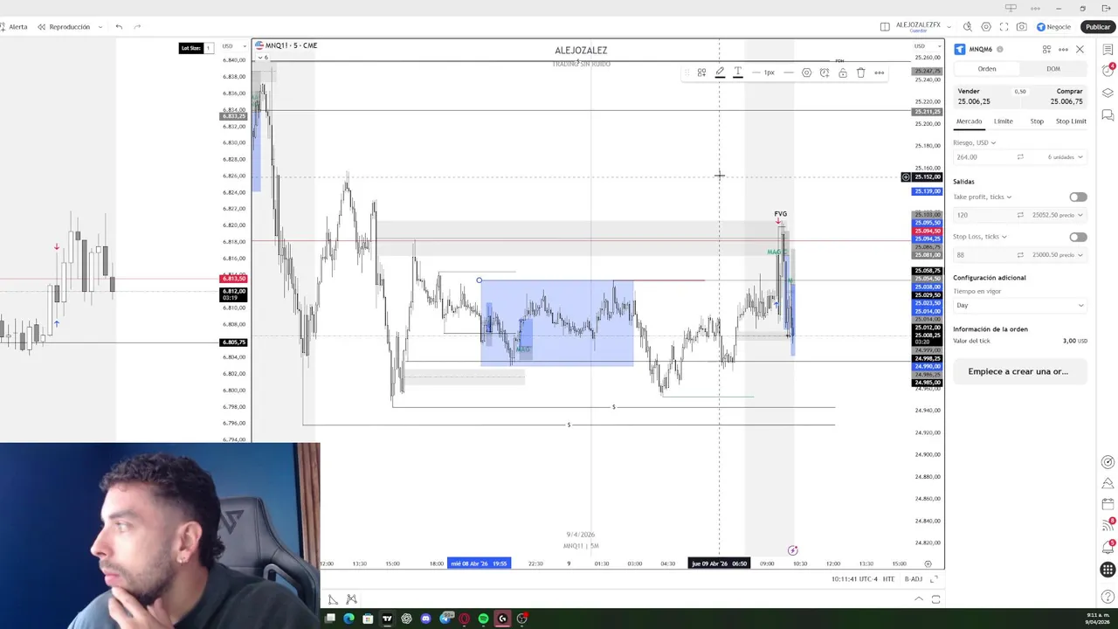This screenshot has width=1118, height=629.
Task: Click take profit 120 ticks field
Action: [x=983, y=215]
